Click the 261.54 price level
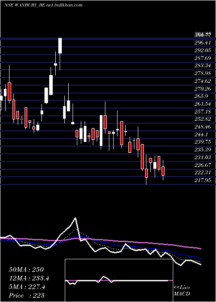This screenshot has height=302, width=216. tap(202, 104)
